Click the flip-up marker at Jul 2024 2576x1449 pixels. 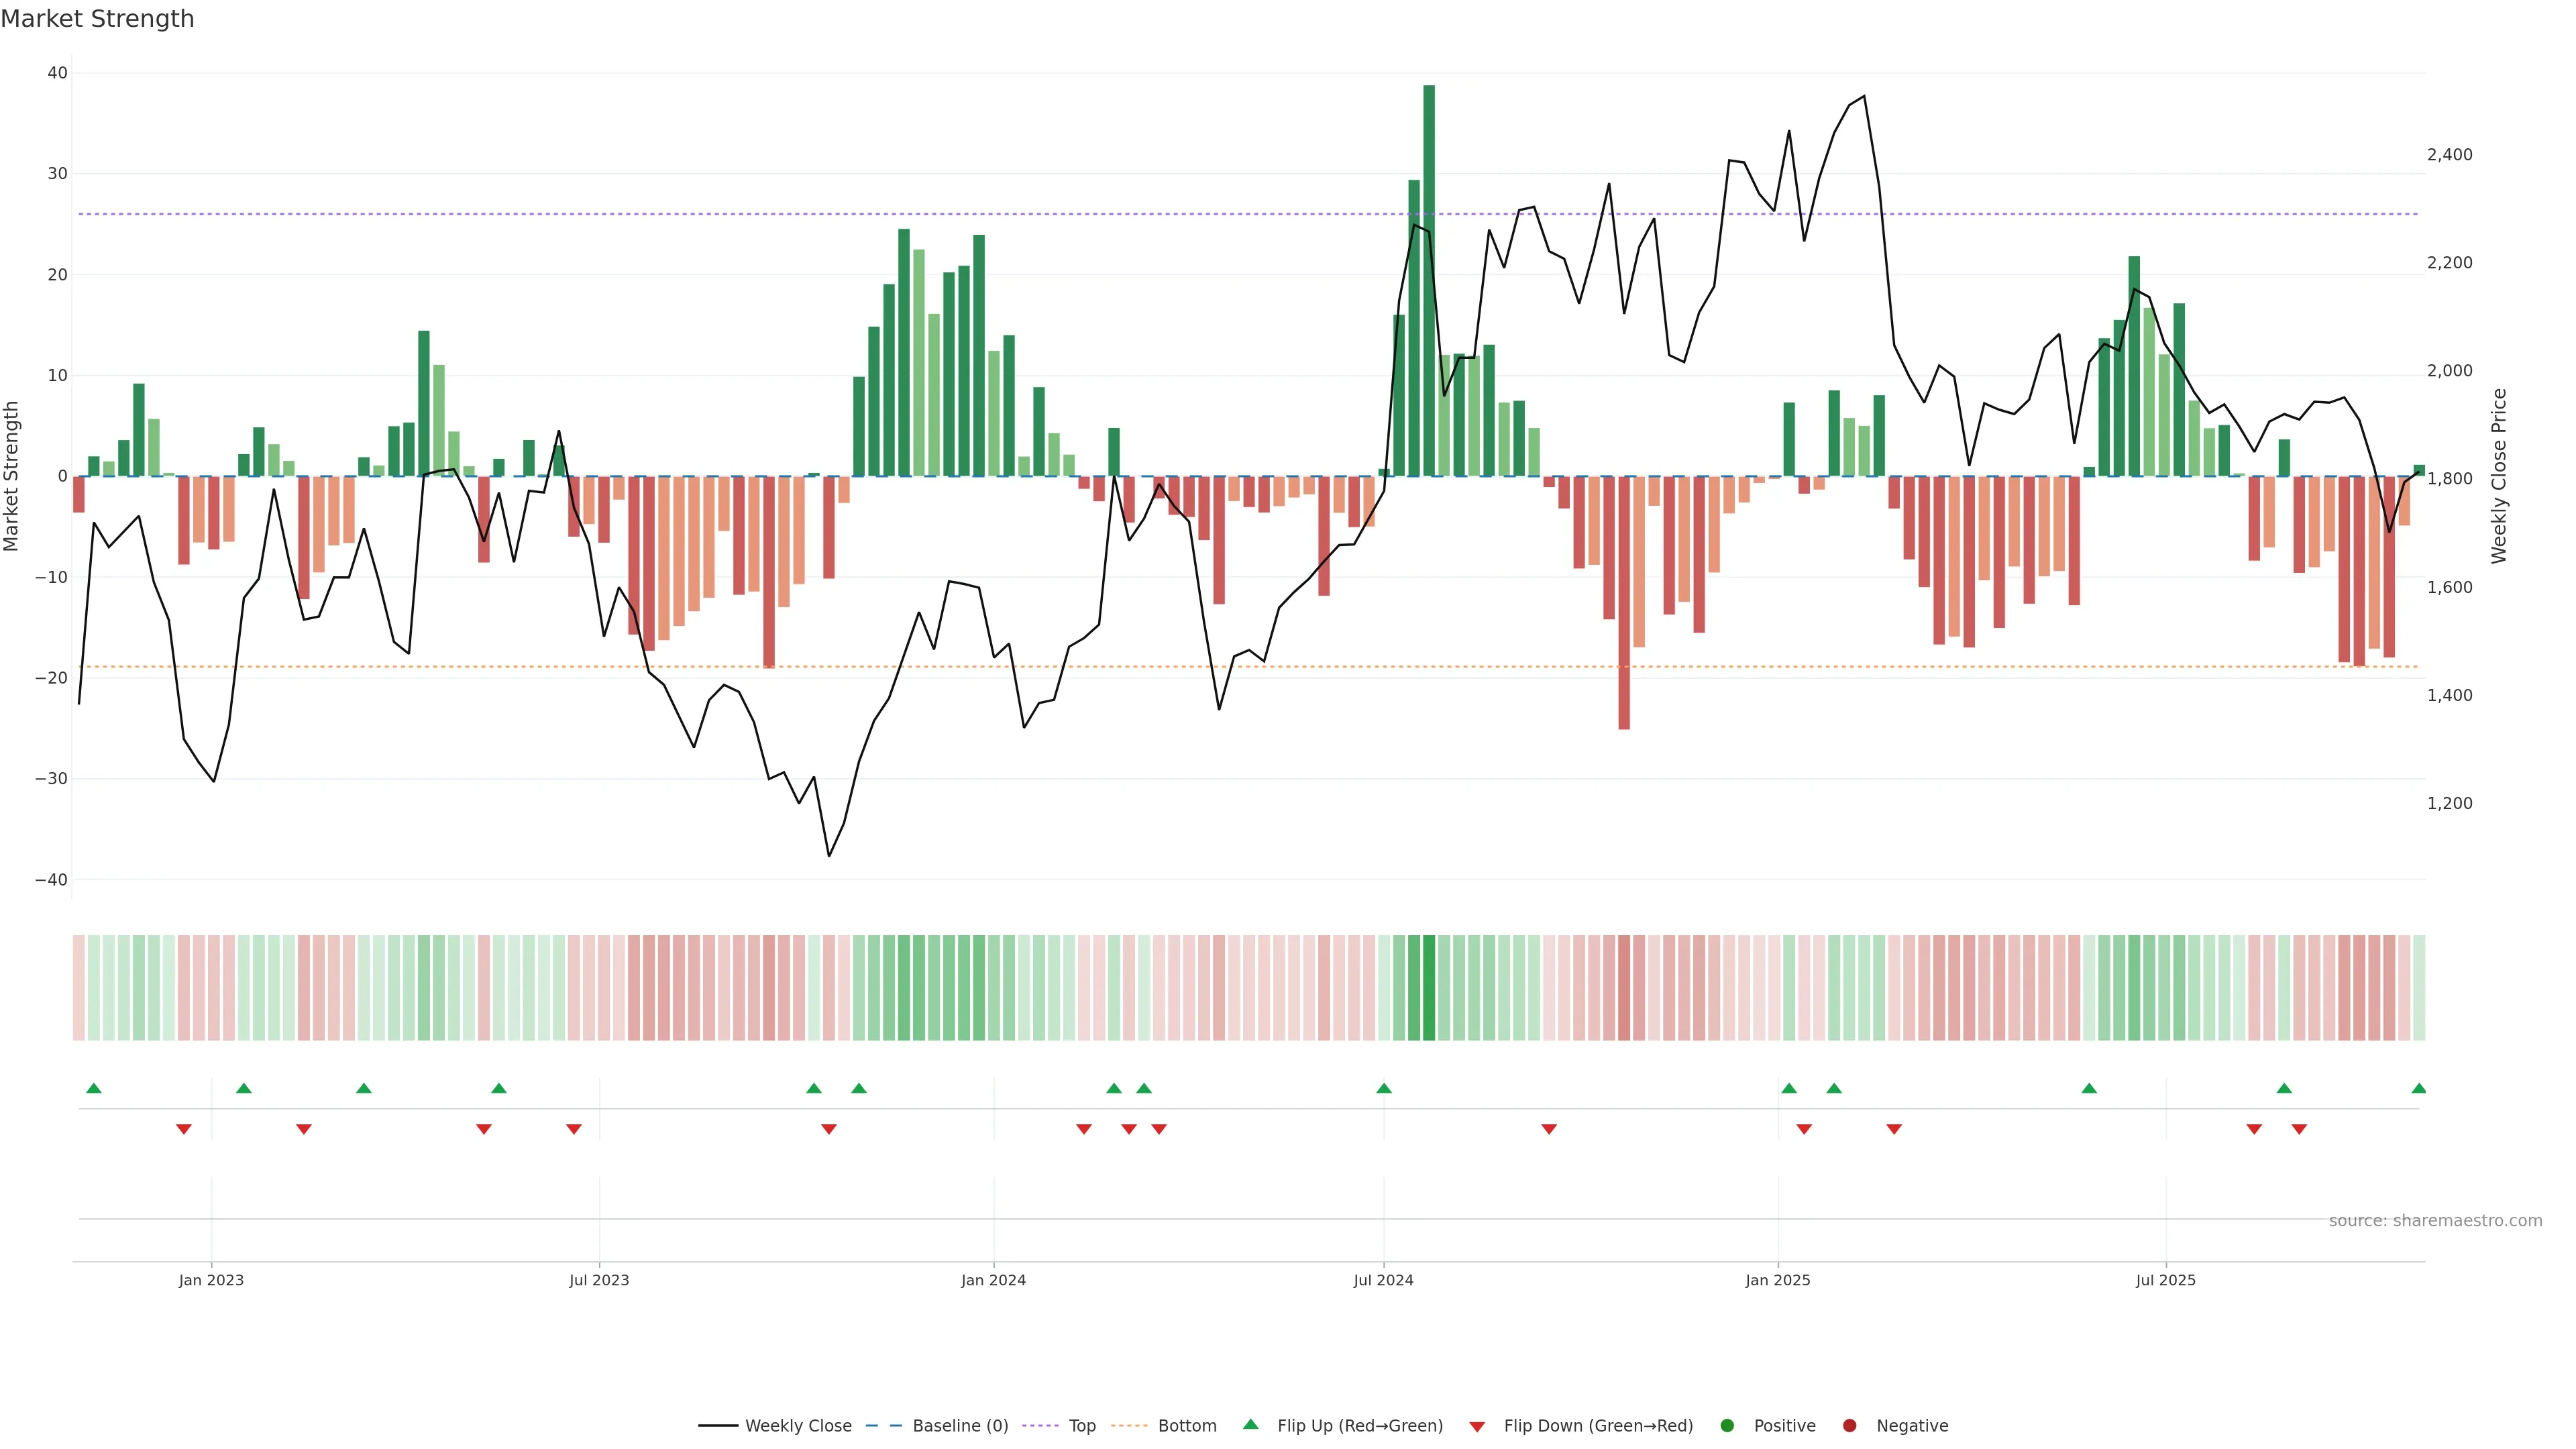point(1384,1088)
